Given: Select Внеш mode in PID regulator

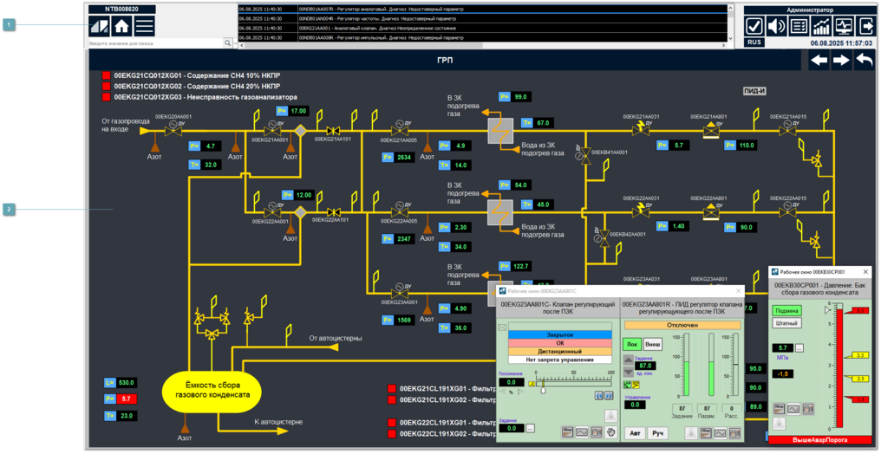Looking at the screenshot, I should point(652,343).
